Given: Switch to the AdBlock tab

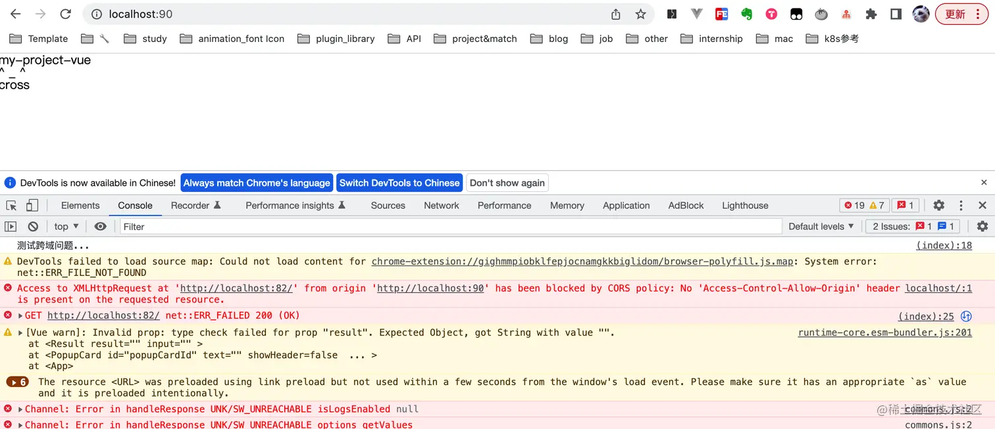Looking at the screenshot, I should [686, 206].
